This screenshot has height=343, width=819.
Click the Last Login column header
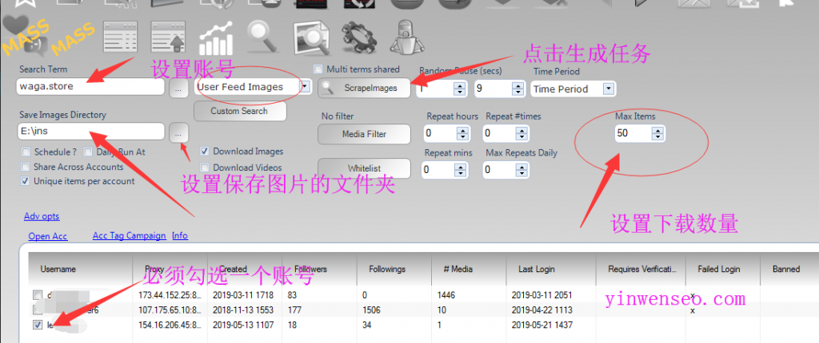tap(537, 269)
